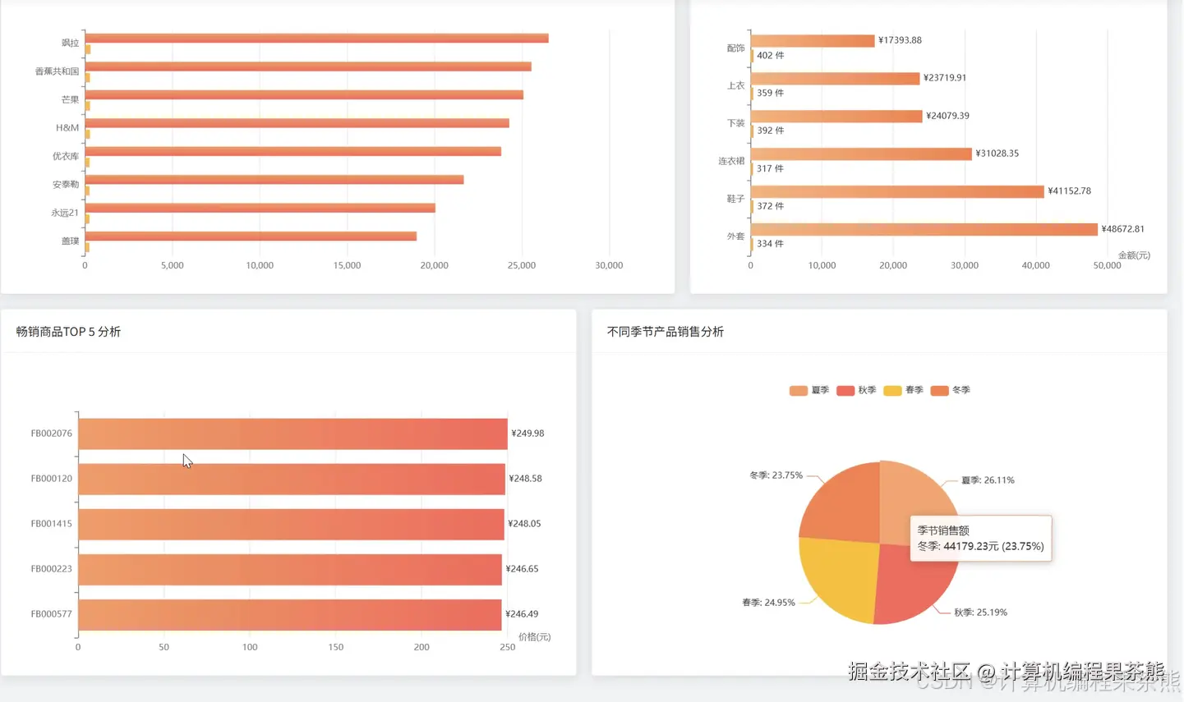
Task: Click the 香蕉共和国 axis label
Action: point(57,71)
